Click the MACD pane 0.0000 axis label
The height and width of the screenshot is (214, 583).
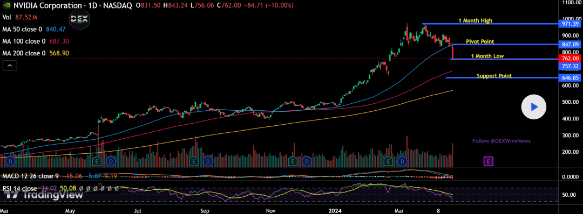coord(571,176)
